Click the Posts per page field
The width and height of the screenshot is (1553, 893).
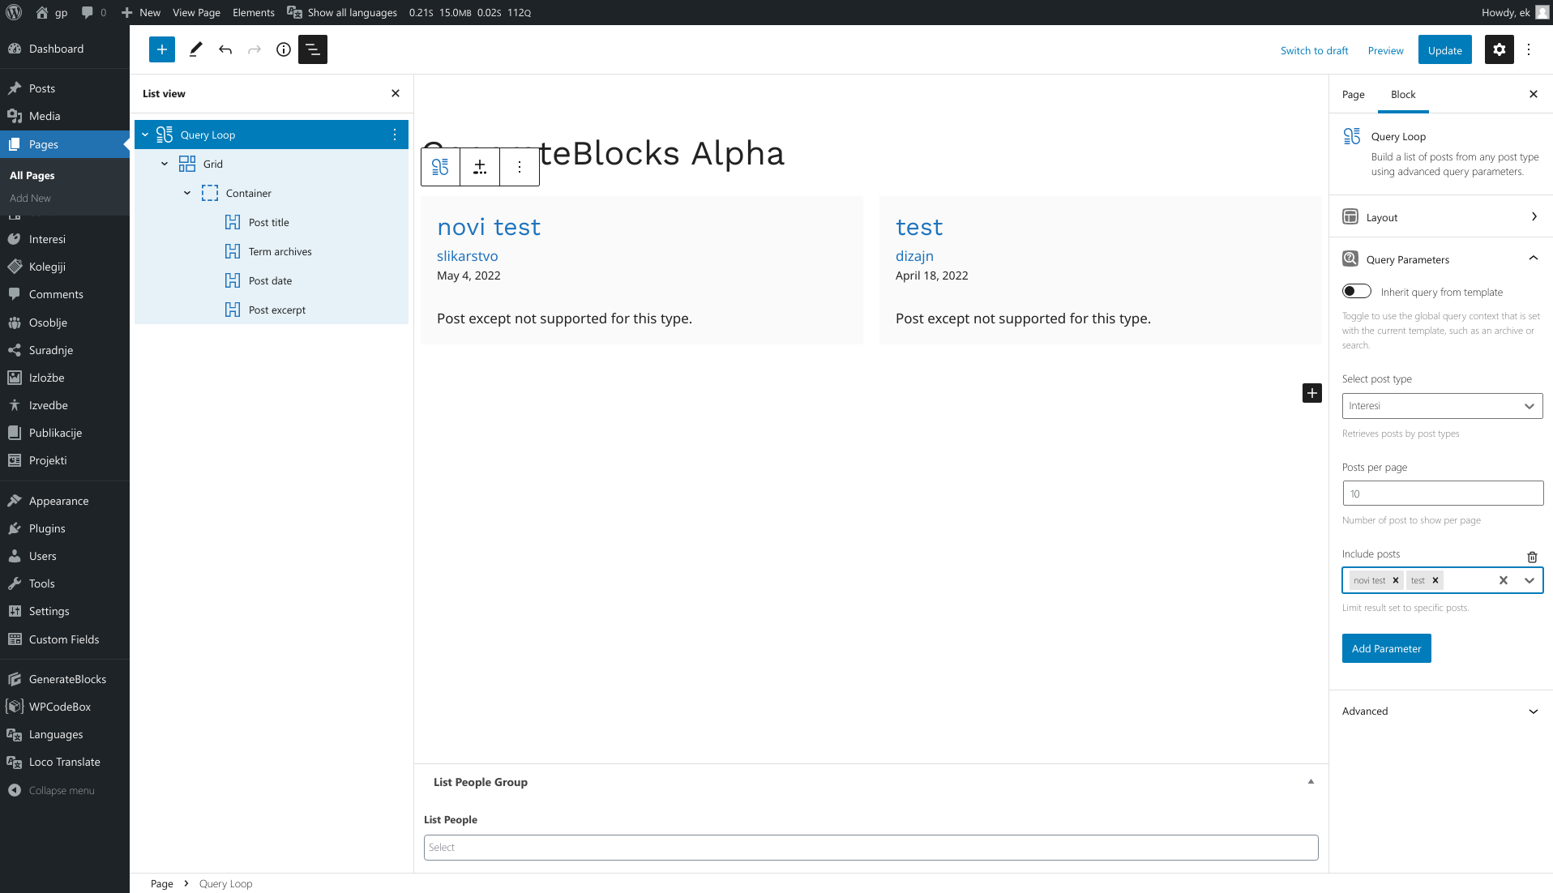[1442, 493]
